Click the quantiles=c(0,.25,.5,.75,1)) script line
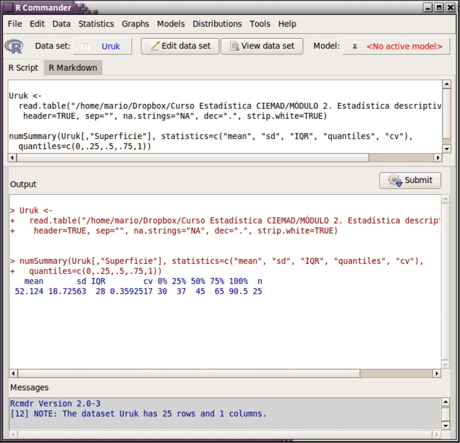The height and width of the screenshot is (443, 460). (85, 146)
